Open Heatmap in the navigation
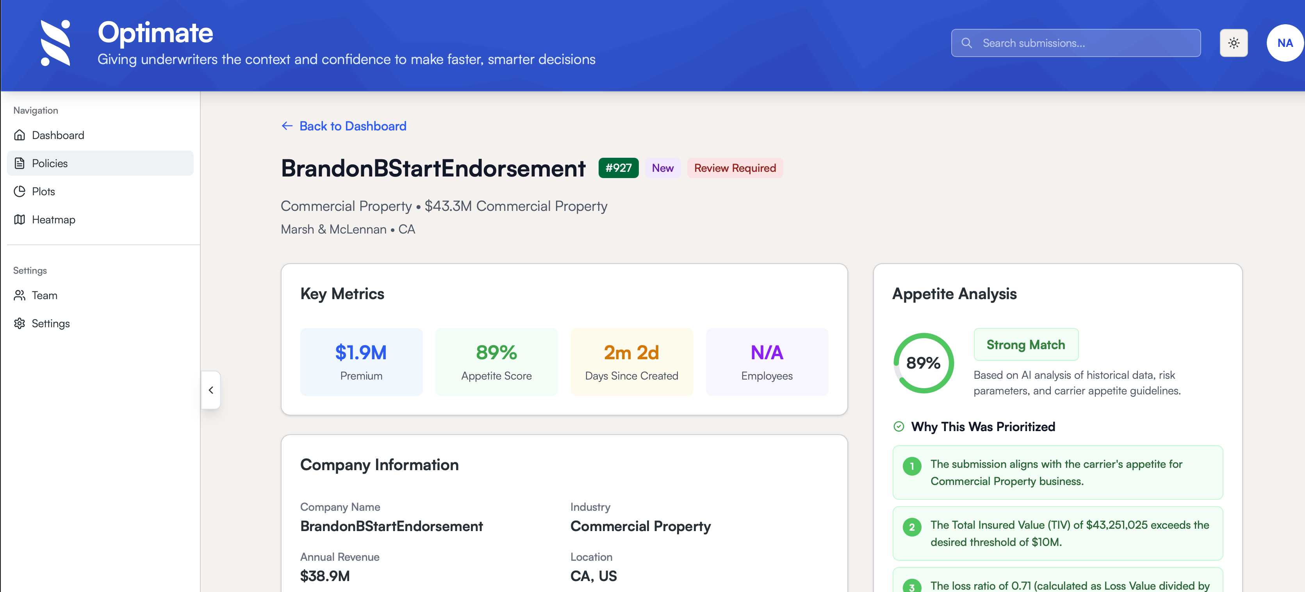 pos(100,219)
